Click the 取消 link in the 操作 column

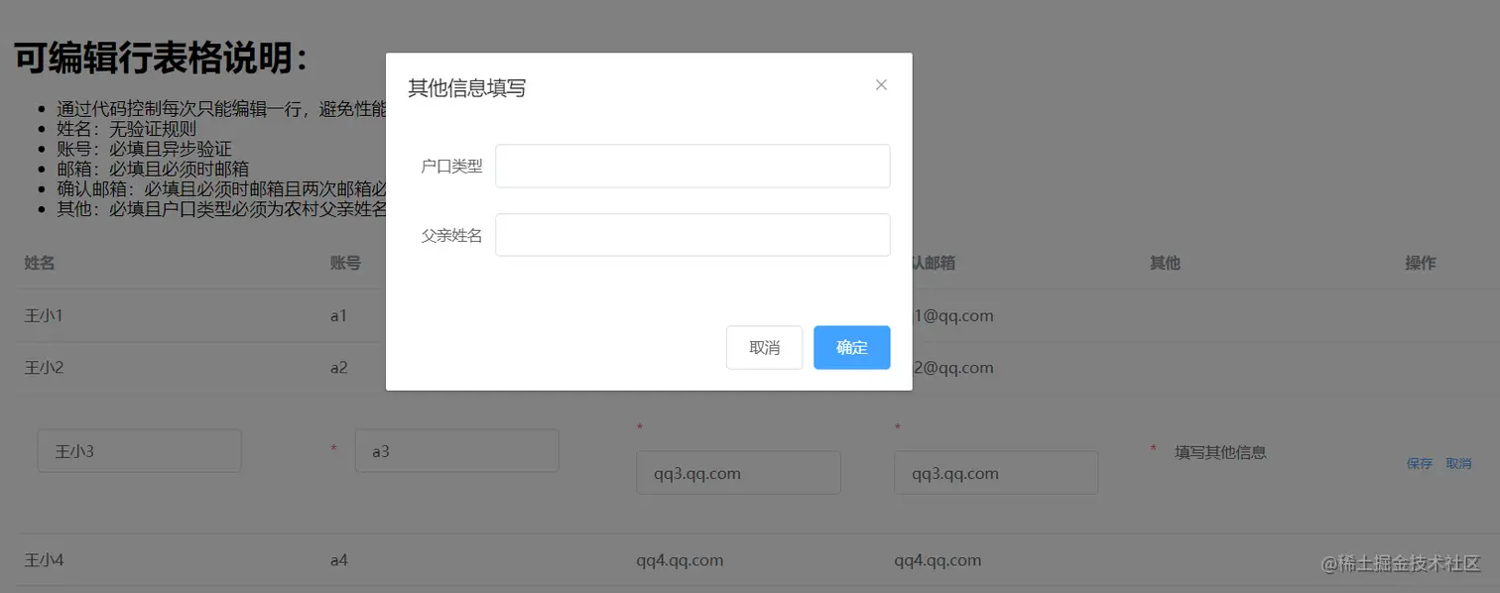1458,463
